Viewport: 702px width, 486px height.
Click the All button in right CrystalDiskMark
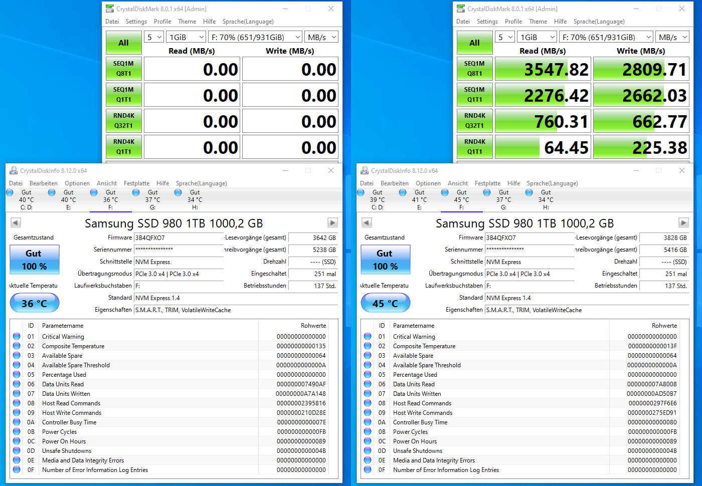click(x=475, y=43)
